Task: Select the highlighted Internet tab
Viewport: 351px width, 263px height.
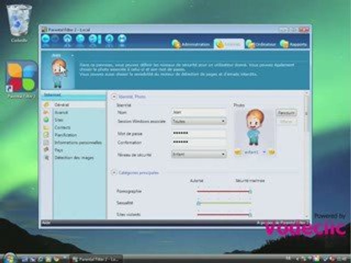Action: click(x=229, y=44)
